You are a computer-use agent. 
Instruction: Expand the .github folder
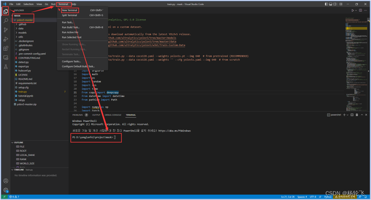click(16, 24)
